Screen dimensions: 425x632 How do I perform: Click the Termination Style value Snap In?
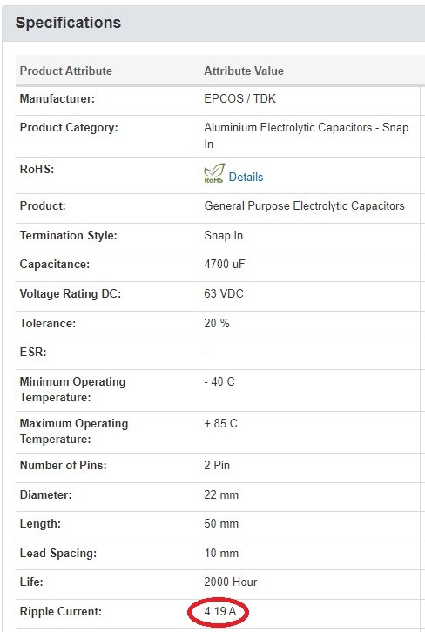[x=224, y=235]
